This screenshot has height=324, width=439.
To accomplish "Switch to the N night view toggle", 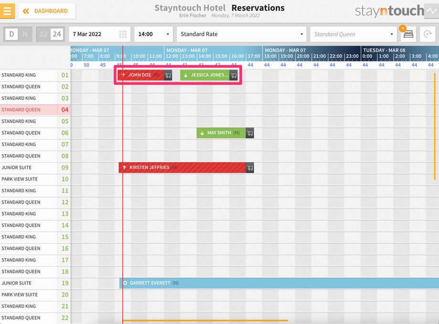I will click(x=25, y=34).
